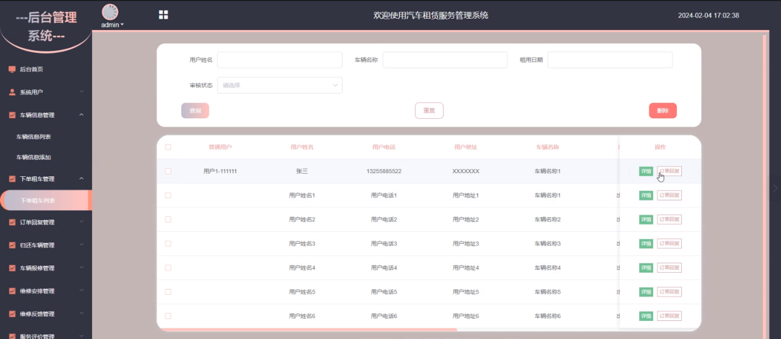This screenshot has width=781, height=339.
Task: Select 下单租车列表 menu item
Action: click(x=46, y=200)
